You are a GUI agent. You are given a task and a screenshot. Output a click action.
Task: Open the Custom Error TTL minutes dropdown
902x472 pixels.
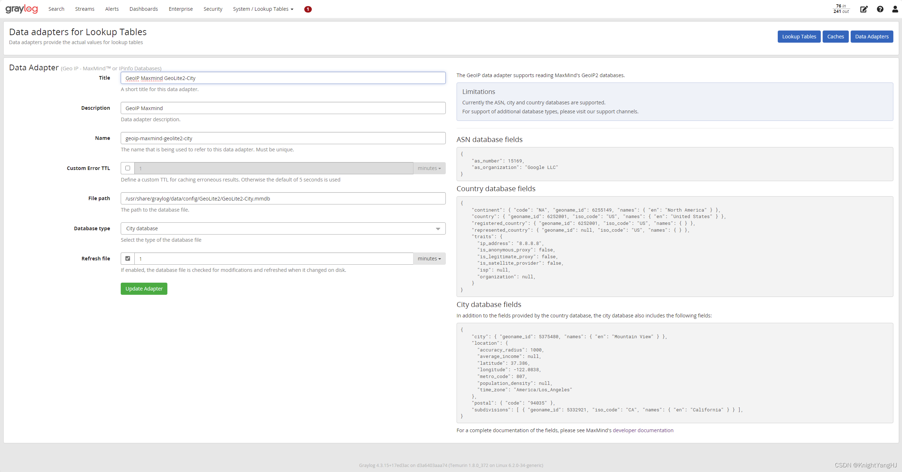429,168
